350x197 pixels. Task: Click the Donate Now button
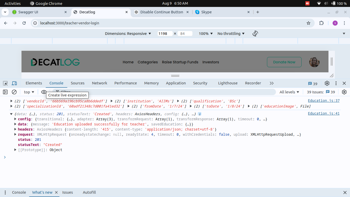(x=284, y=62)
